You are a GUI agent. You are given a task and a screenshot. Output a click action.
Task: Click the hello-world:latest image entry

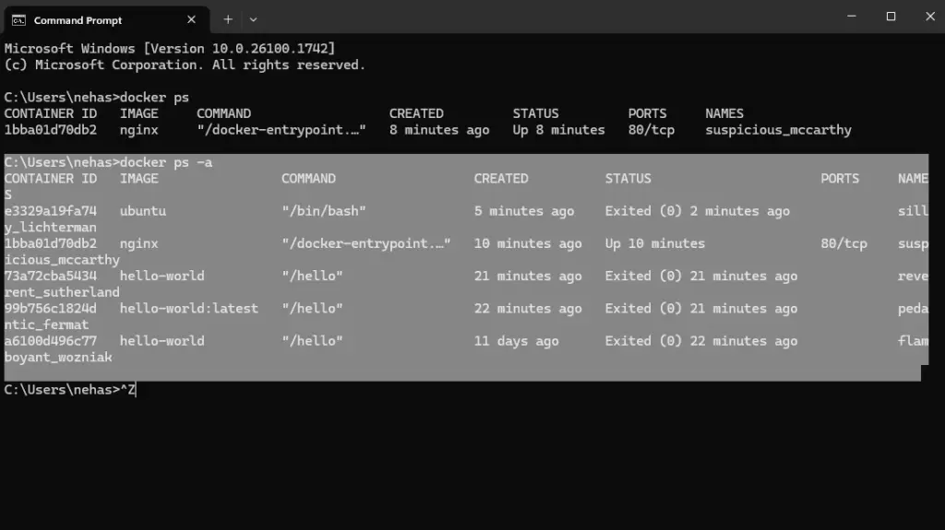pyautogui.click(x=189, y=308)
